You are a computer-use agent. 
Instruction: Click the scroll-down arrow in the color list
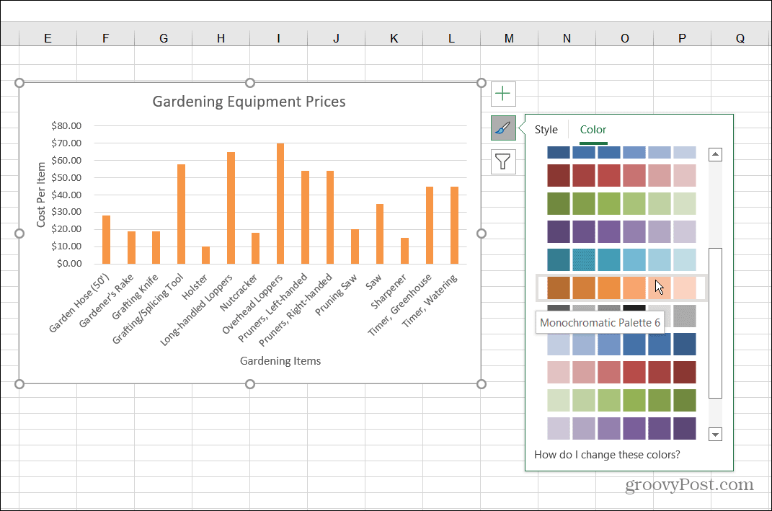click(714, 434)
